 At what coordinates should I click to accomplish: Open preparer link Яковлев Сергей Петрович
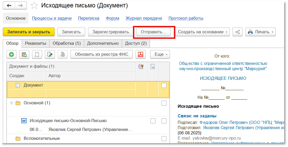click(244, 127)
